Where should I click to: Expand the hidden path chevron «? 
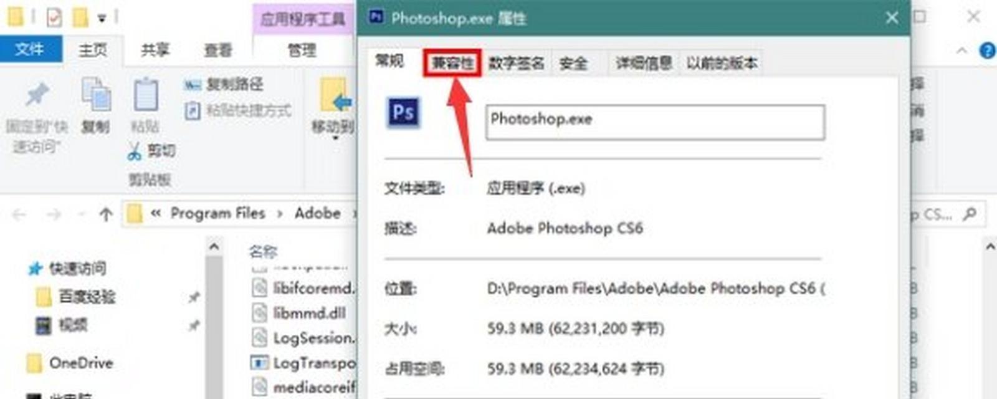(x=156, y=214)
